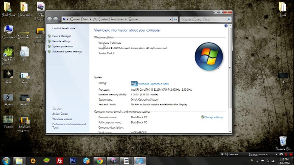294x165 pixels.
Task: Open Device Manager link
Action: (62, 36)
